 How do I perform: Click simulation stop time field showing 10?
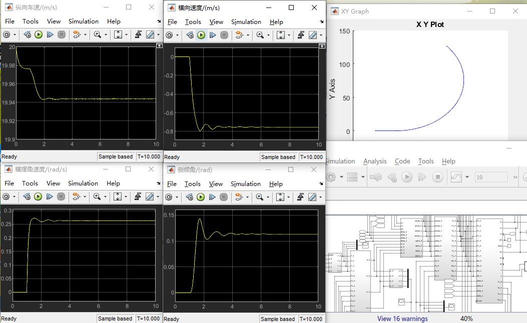click(491, 177)
